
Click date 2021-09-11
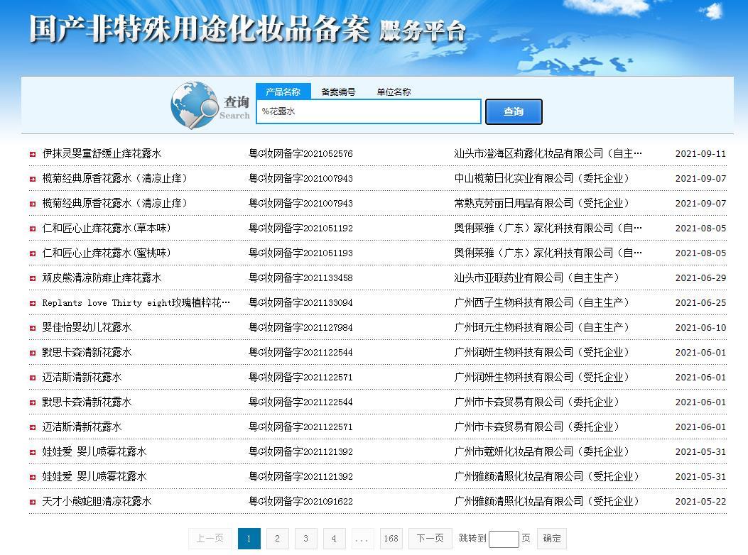click(x=701, y=153)
